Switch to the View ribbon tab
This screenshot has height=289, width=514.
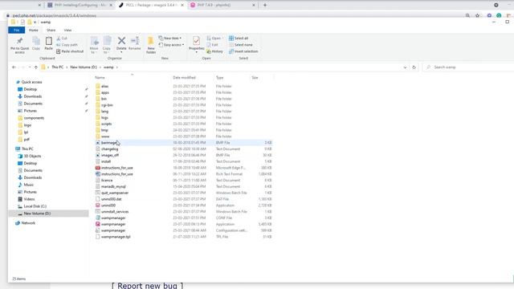point(67,31)
